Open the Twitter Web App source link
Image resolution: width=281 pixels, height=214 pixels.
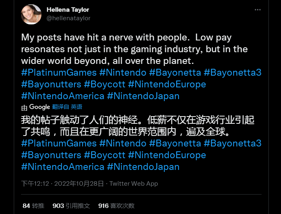point(134,184)
